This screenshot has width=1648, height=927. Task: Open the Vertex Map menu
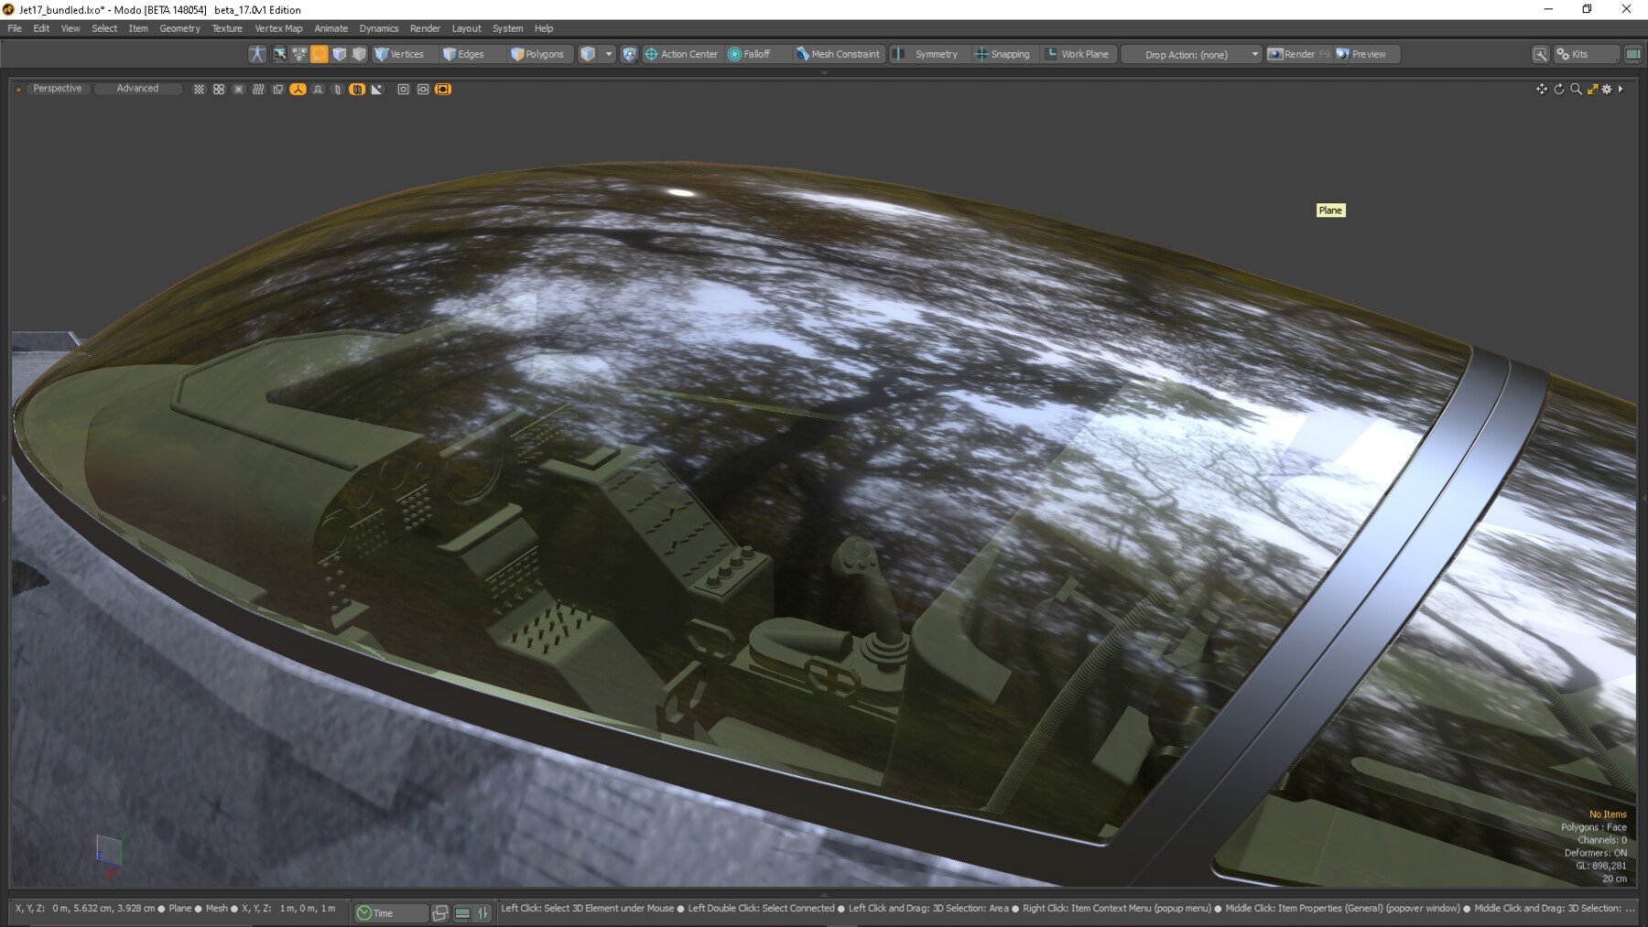[278, 28]
